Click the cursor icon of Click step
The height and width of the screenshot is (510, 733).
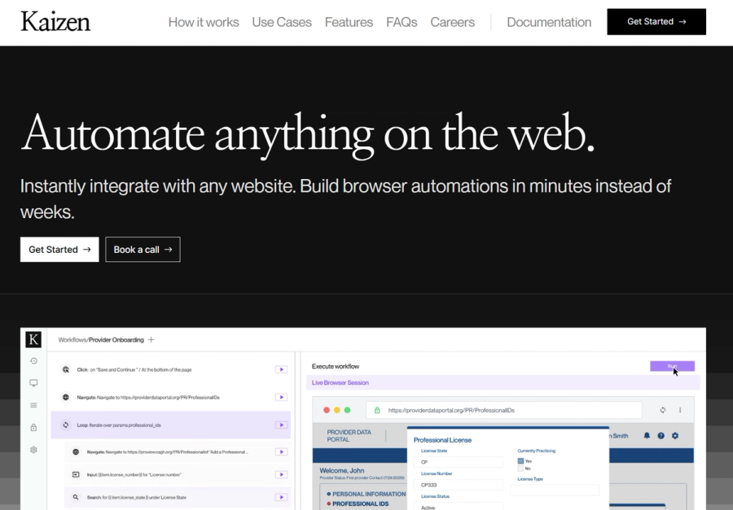(x=66, y=369)
